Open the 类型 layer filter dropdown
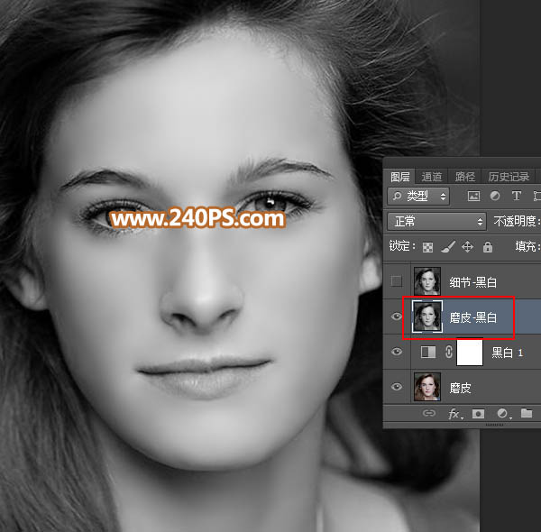Screen dimensions: 541x532 point(418,197)
